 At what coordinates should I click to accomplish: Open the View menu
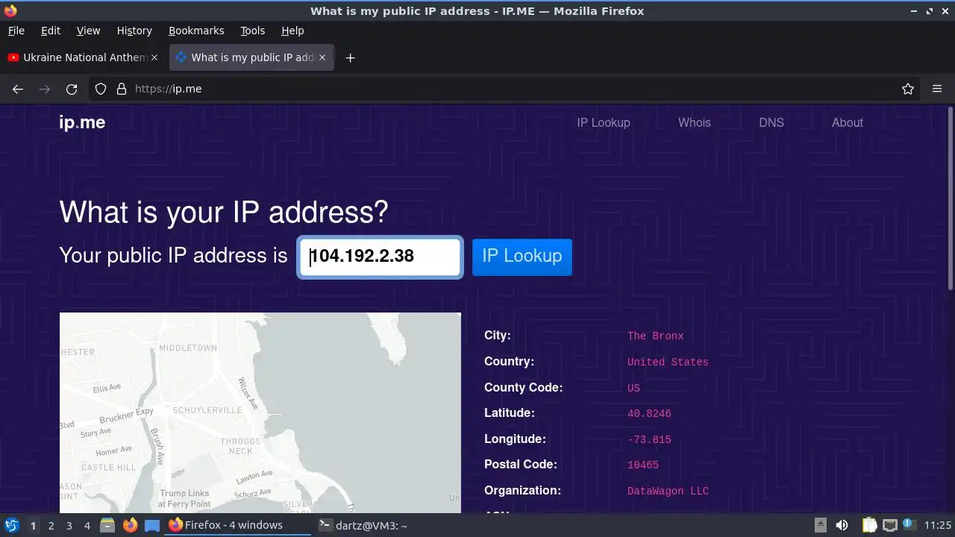88,31
